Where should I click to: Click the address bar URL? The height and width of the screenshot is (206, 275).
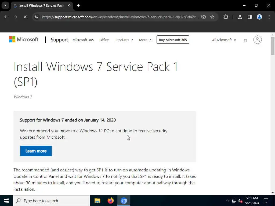tap(120, 17)
